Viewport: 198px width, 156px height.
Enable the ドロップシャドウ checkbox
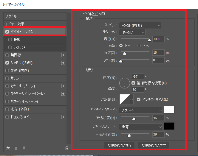7,117
